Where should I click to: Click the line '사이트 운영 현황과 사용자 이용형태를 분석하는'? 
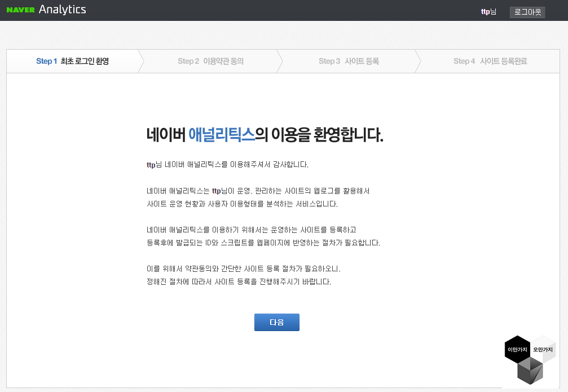click(242, 204)
